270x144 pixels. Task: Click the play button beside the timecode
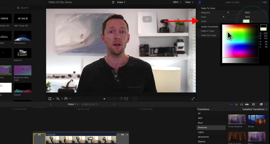point(104,99)
